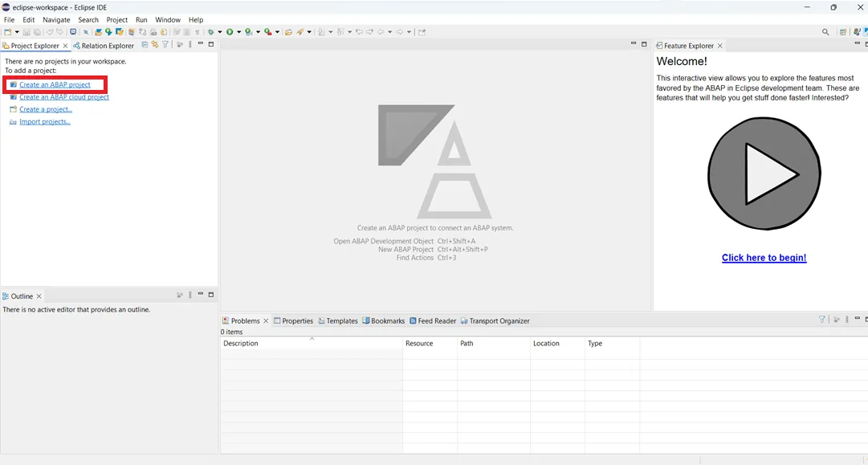Screen dimensions: 868x465
Task: Open the Navigate menu
Action: tap(56, 19)
